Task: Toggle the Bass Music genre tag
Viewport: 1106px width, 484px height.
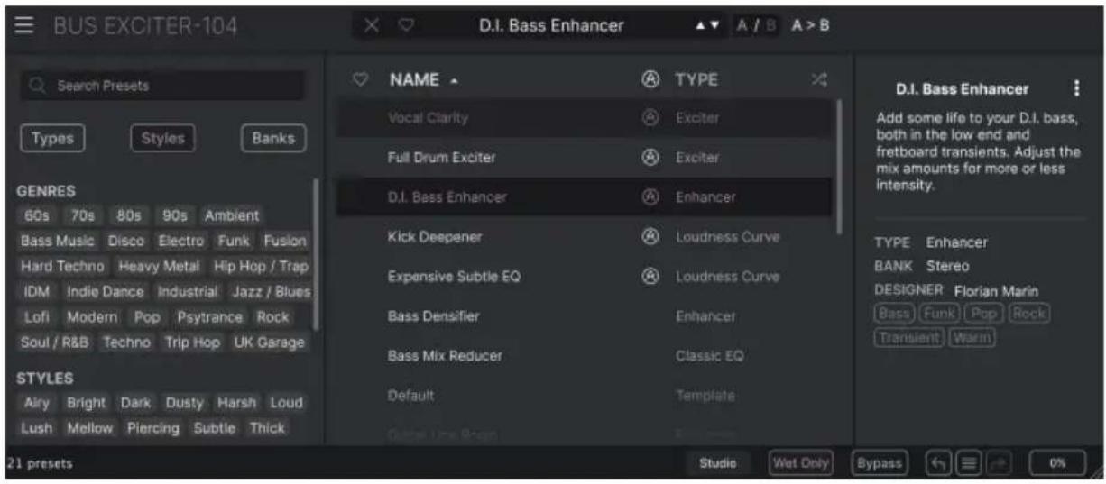Action: tap(58, 242)
